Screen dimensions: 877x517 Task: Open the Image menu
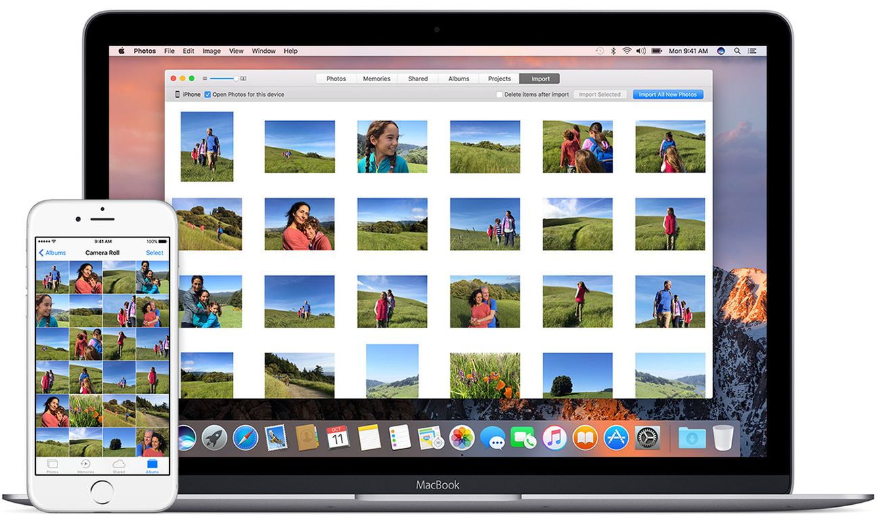212,51
